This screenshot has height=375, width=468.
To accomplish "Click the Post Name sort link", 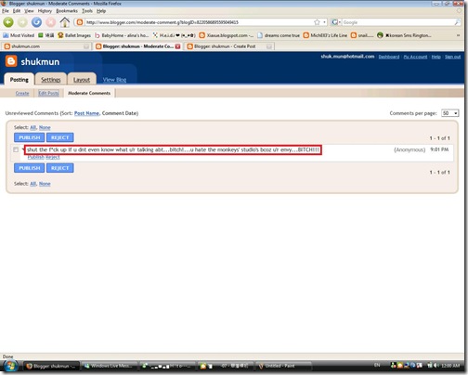I will [x=86, y=113].
